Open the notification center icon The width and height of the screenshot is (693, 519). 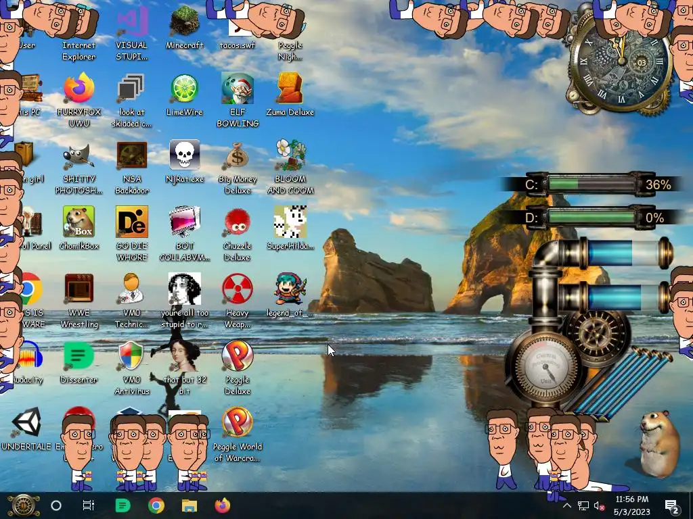pyautogui.click(x=672, y=505)
